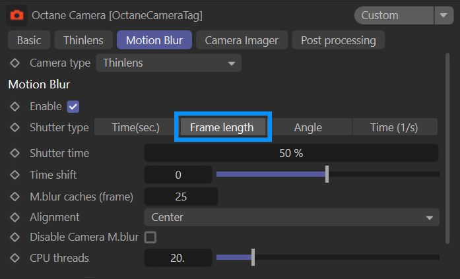Click keyframe diamond beside M.blur caches

coord(15,196)
